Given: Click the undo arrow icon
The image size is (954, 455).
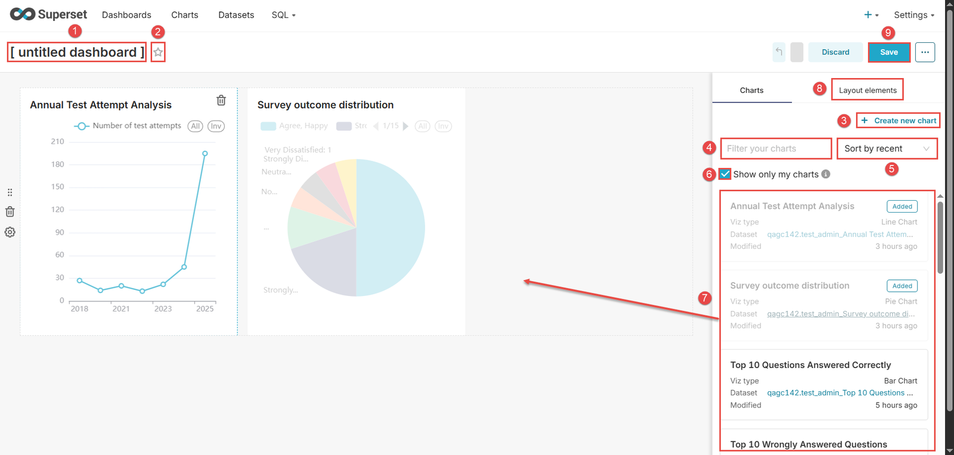Looking at the screenshot, I should (779, 52).
